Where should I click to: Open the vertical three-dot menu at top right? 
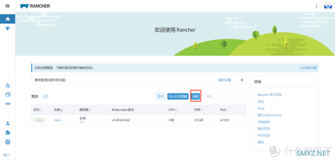pyautogui.click(x=316, y=6)
